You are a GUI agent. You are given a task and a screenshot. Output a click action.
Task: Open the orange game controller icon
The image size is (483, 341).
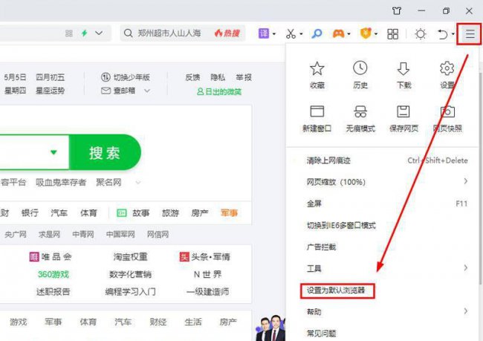tap(338, 33)
